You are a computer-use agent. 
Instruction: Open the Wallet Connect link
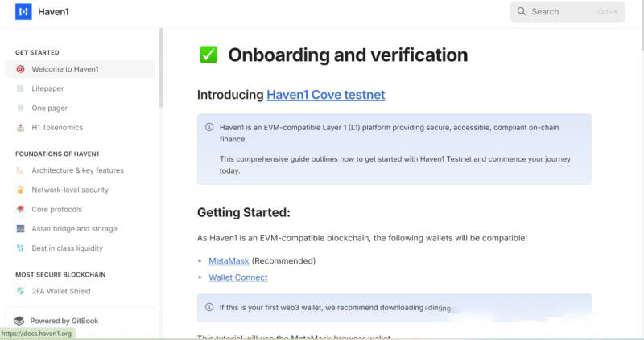point(237,277)
